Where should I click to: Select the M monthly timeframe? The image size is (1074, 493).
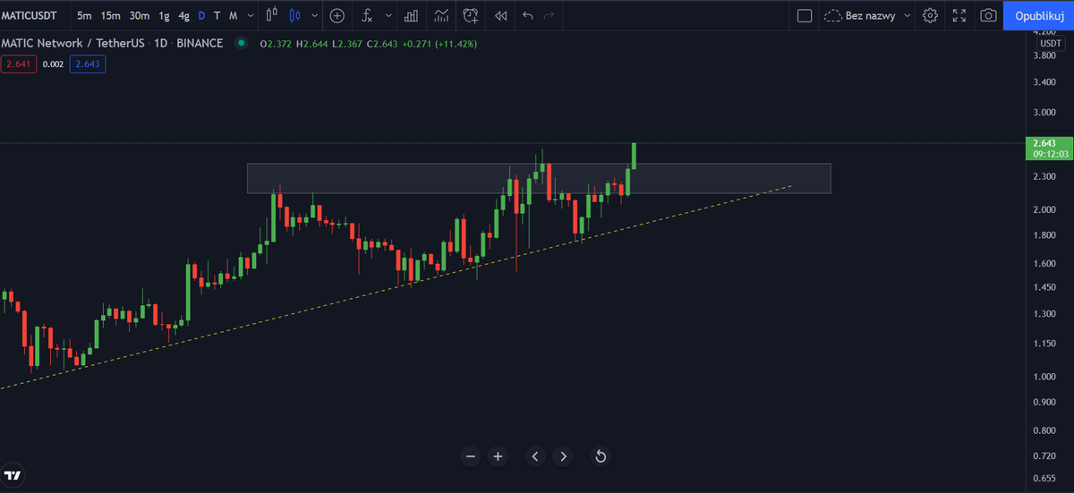pos(233,15)
